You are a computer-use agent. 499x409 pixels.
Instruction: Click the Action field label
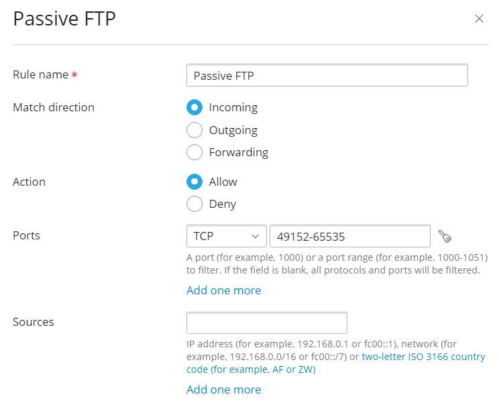pos(29,182)
